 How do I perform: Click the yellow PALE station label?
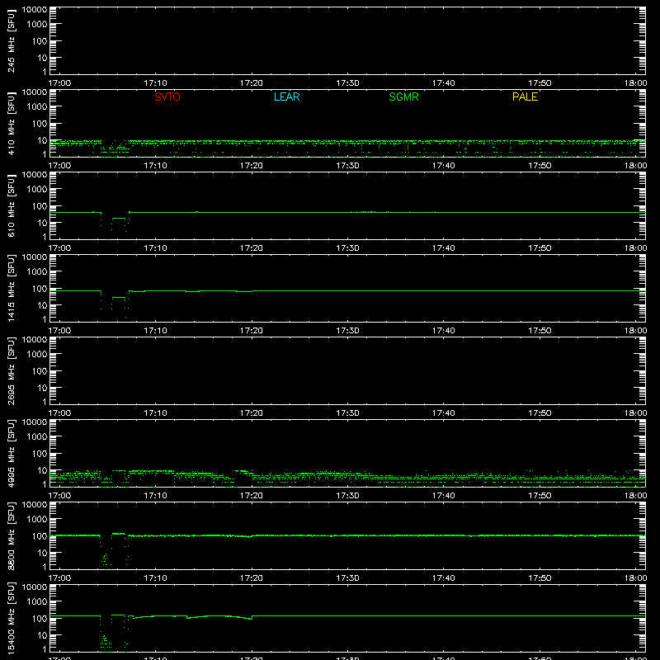525,97
